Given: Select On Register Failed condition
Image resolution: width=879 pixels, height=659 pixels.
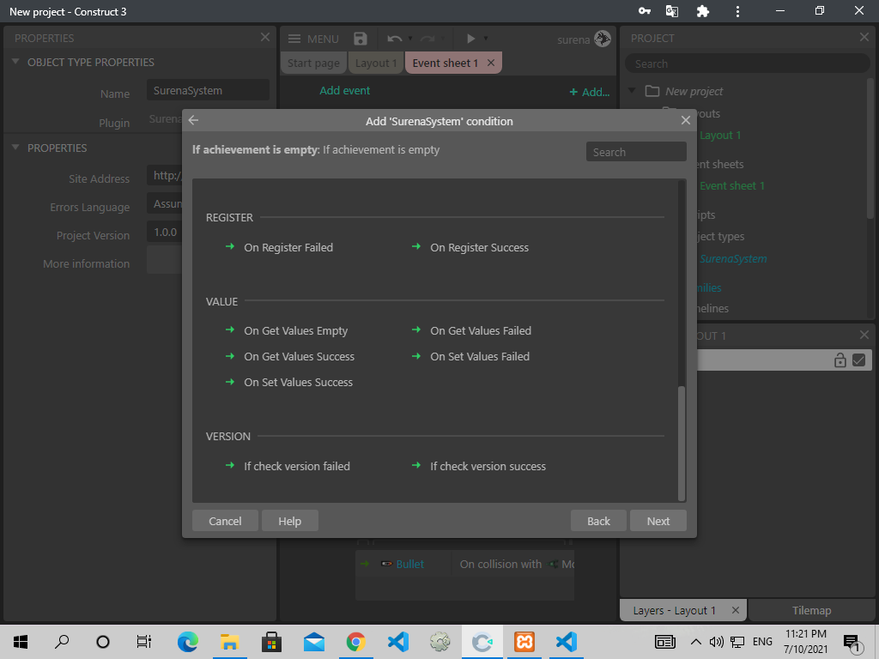Looking at the screenshot, I should [x=288, y=247].
